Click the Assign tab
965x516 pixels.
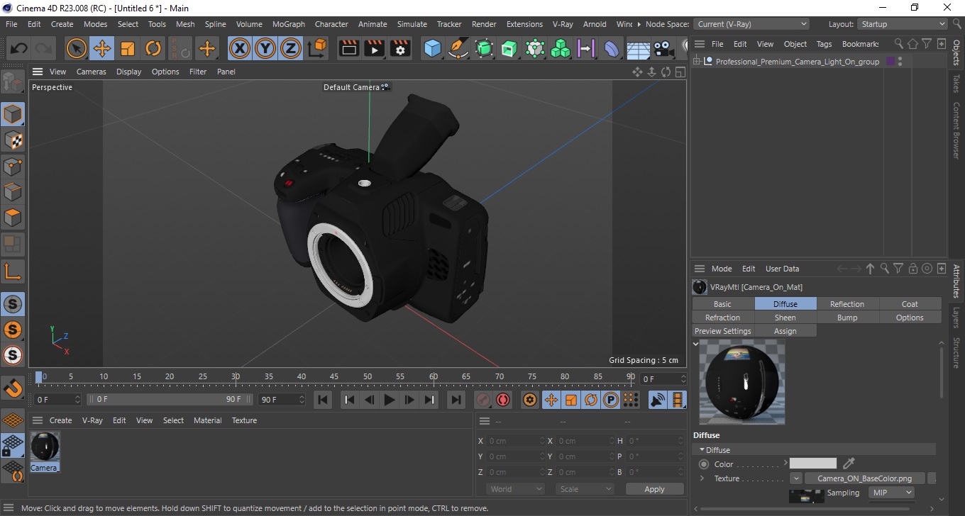coord(785,331)
